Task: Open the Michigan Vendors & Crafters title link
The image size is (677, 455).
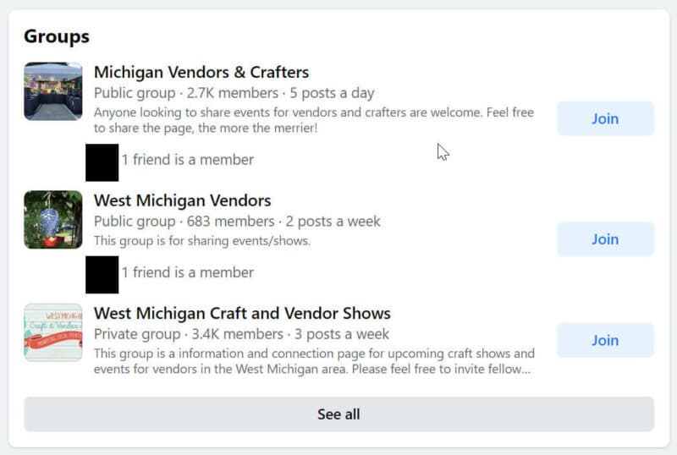Action: pos(201,72)
